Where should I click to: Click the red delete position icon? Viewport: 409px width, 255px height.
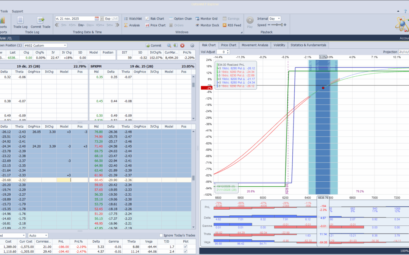click(182, 46)
